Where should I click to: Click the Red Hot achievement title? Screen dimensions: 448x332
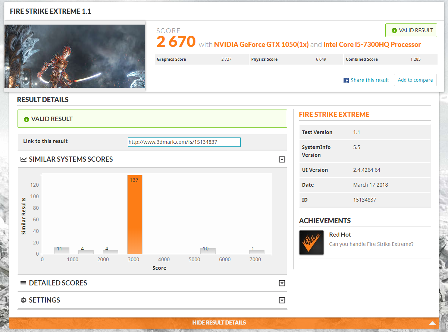click(340, 235)
